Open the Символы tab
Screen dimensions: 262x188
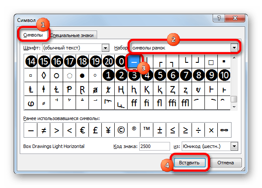[34, 35]
